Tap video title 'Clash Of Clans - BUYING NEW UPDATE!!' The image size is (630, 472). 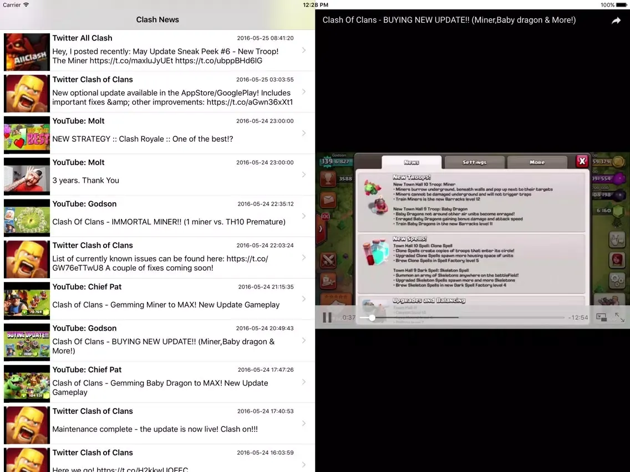(449, 20)
